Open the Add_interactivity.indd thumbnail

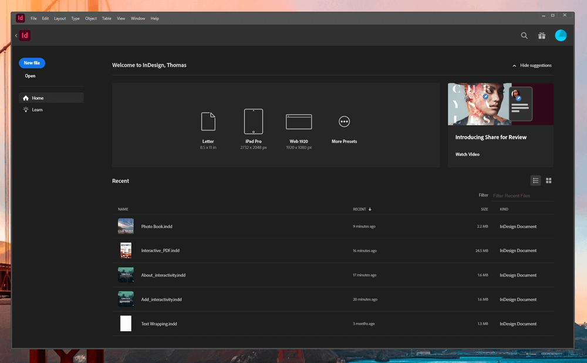126,300
